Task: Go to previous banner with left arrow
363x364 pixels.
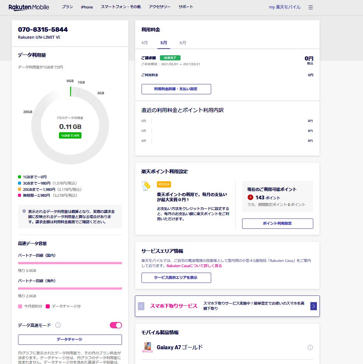Action: pyautogui.click(x=141, y=306)
